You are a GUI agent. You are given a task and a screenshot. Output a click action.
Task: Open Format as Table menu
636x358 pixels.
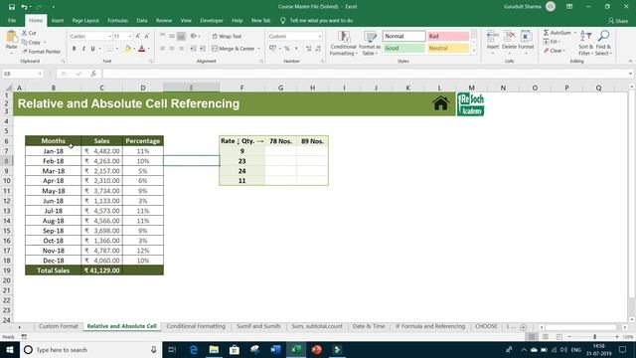tap(369, 43)
